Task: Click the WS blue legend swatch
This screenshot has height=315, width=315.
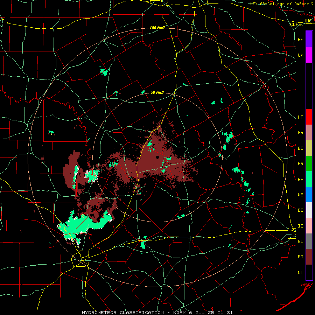Action: pos(309,195)
